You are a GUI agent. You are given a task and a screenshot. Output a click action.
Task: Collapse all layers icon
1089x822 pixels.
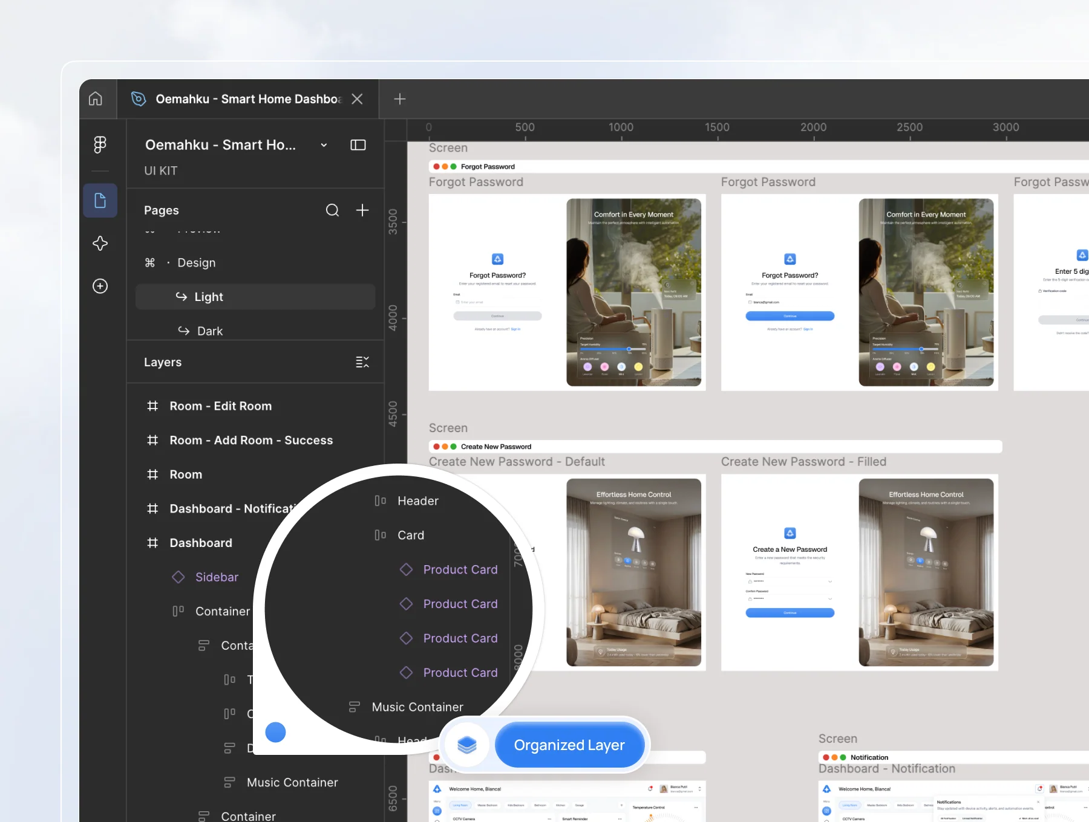pos(362,362)
